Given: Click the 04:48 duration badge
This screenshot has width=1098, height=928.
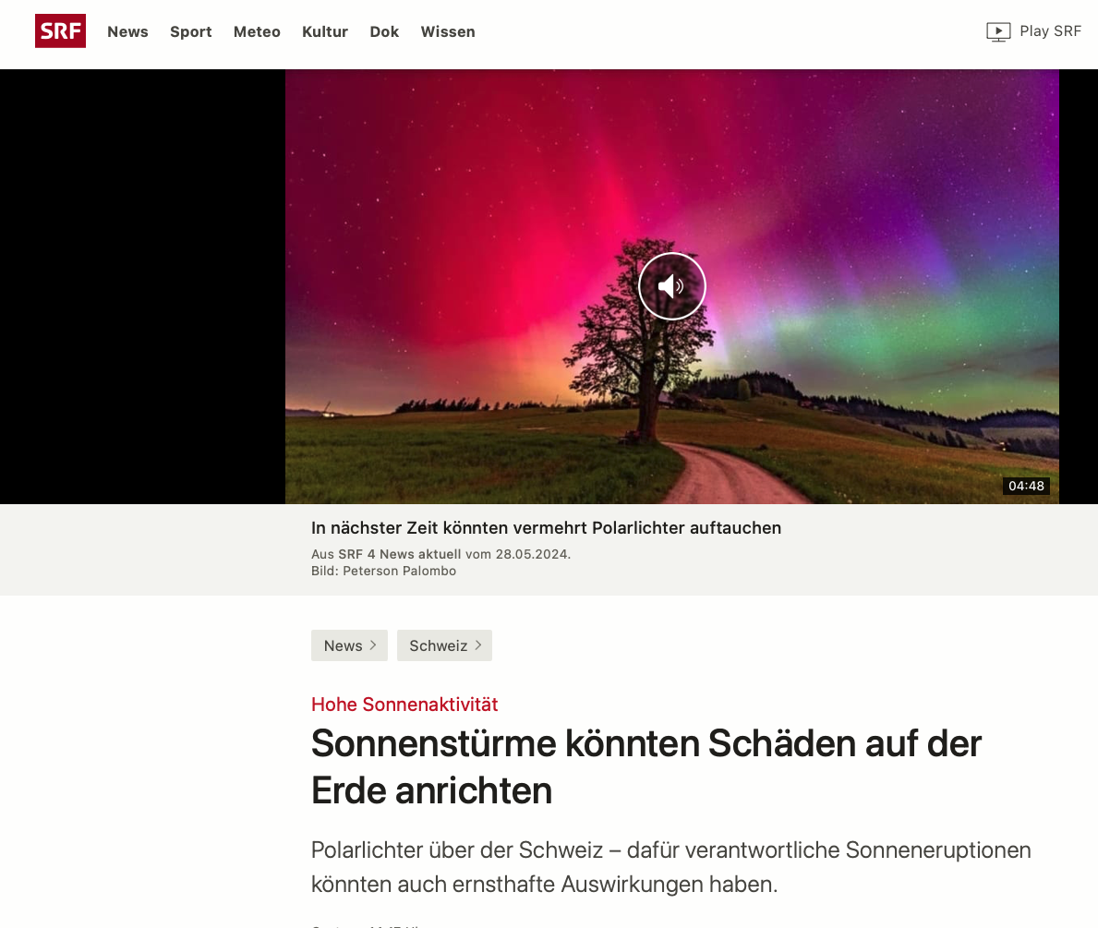Looking at the screenshot, I should [1026, 486].
